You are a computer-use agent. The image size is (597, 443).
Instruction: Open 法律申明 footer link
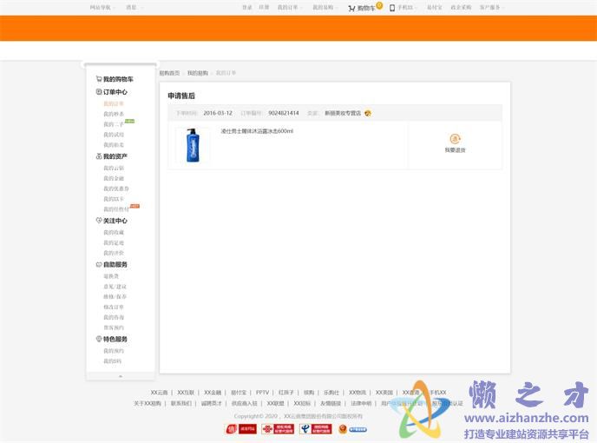[361, 403]
